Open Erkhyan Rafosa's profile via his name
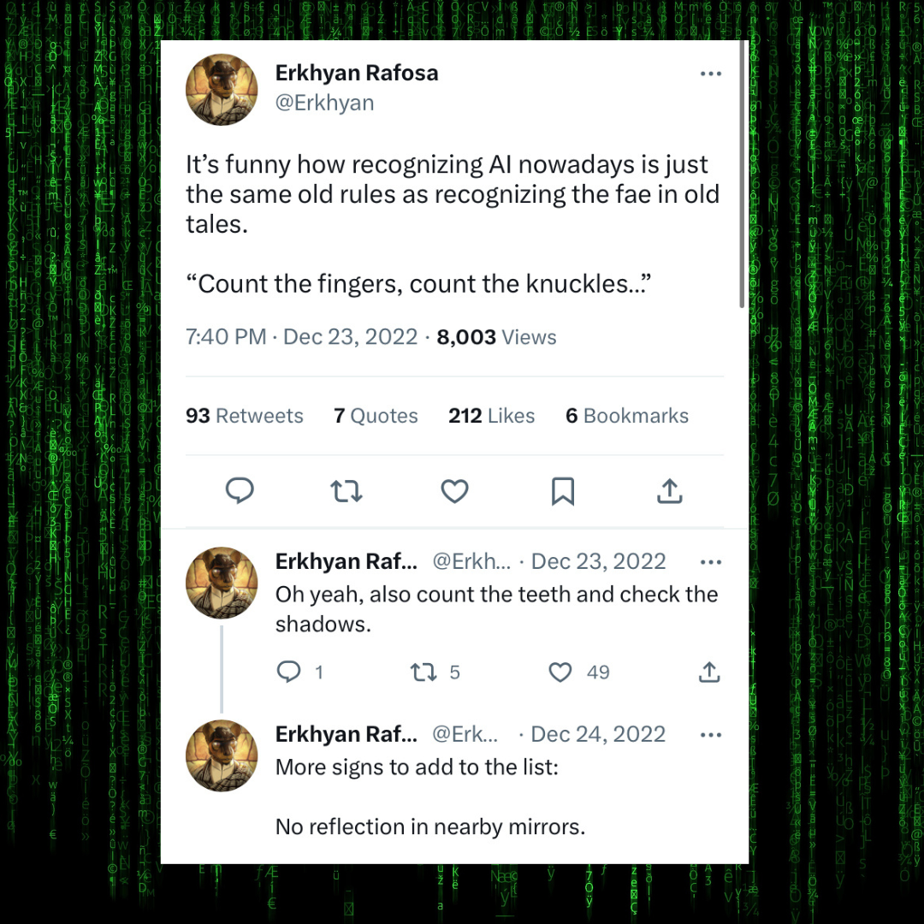This screenshot has height=924, width=924. 357,73
